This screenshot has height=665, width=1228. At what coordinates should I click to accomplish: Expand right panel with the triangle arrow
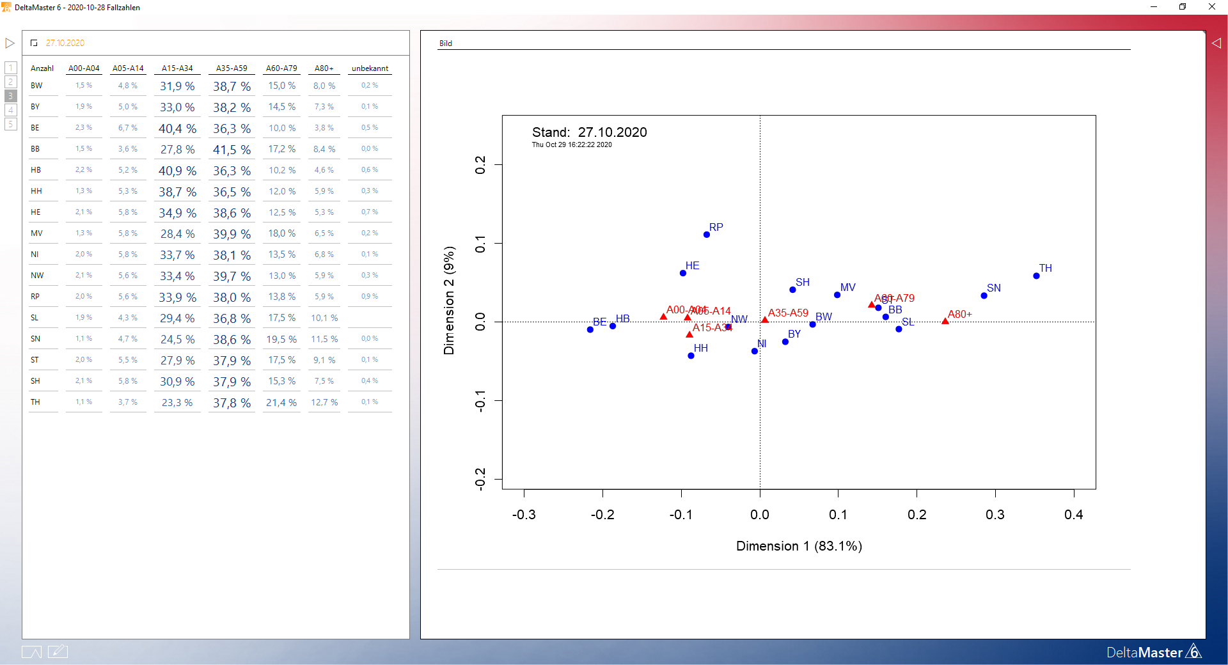[1216, 43]
